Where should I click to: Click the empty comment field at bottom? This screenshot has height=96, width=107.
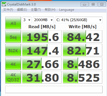(x=54, y=89)
